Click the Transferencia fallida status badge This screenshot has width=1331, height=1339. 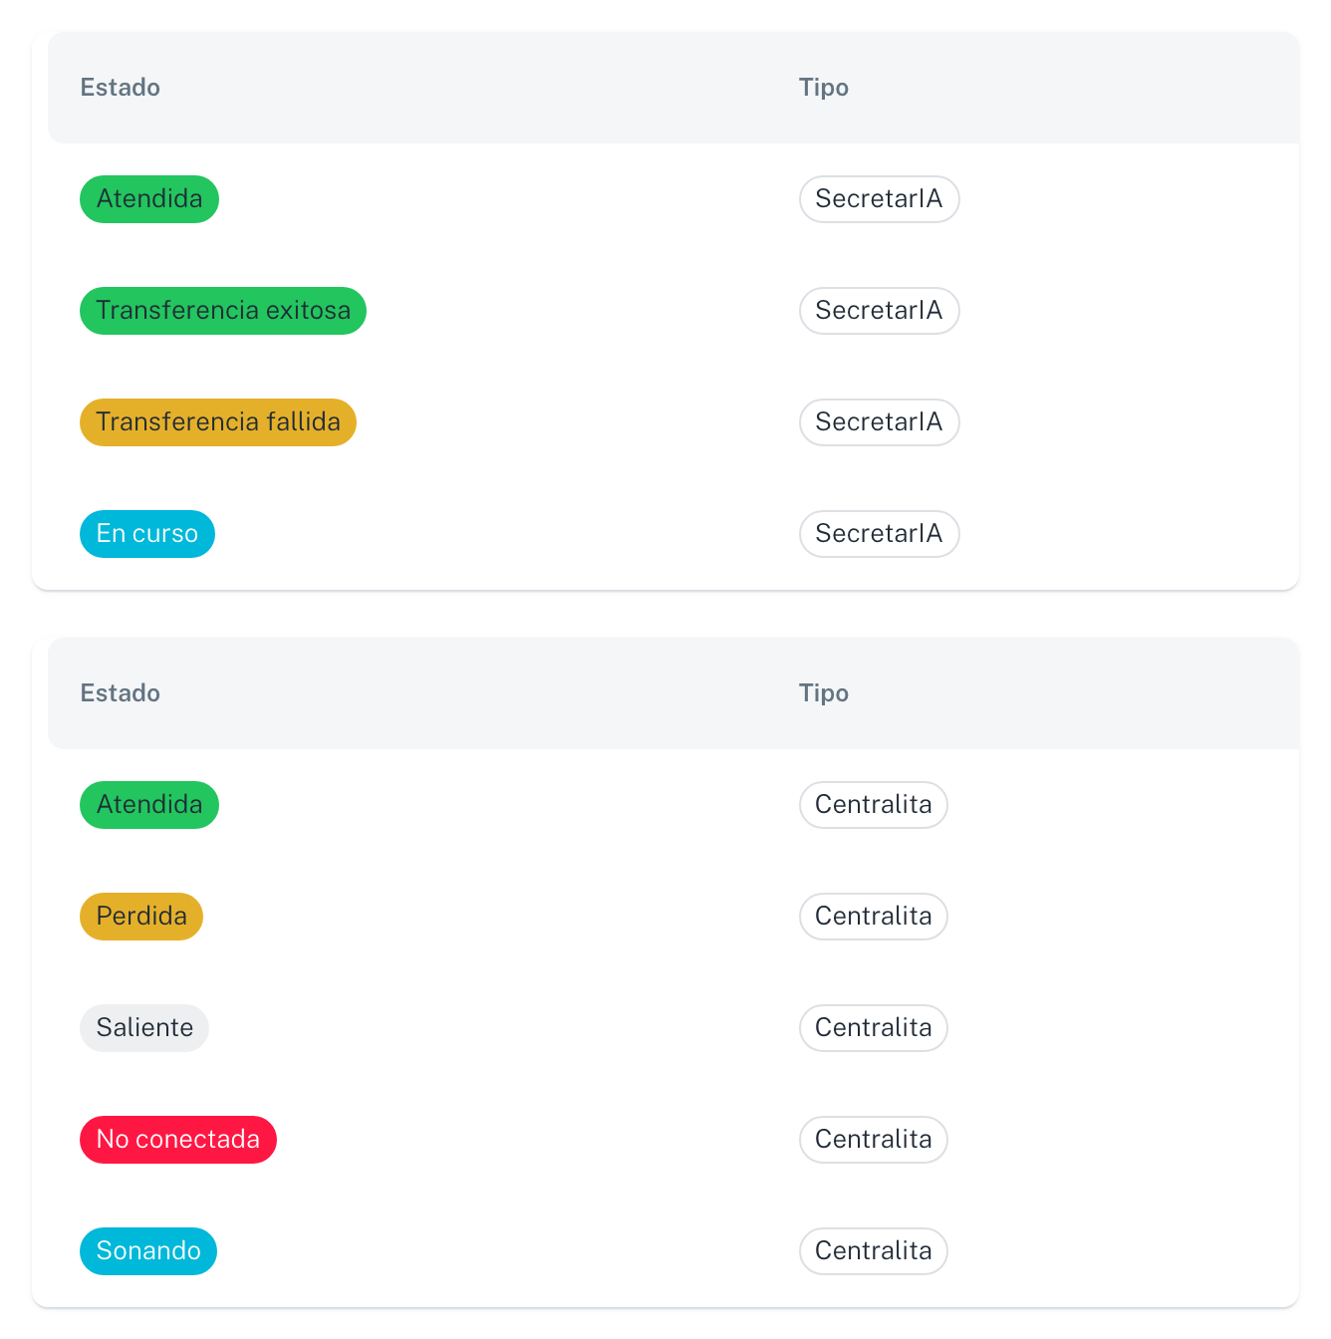coord(218,422)
